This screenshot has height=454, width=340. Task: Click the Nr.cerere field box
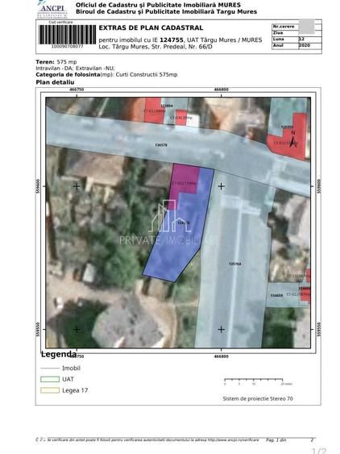click(296, 27)
